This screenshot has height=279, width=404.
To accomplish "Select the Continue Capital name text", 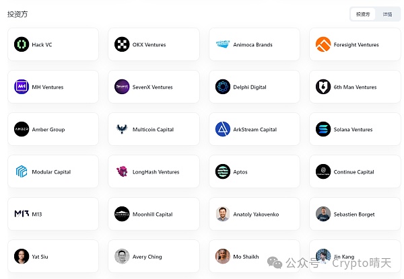I will [x=353, y=172].
